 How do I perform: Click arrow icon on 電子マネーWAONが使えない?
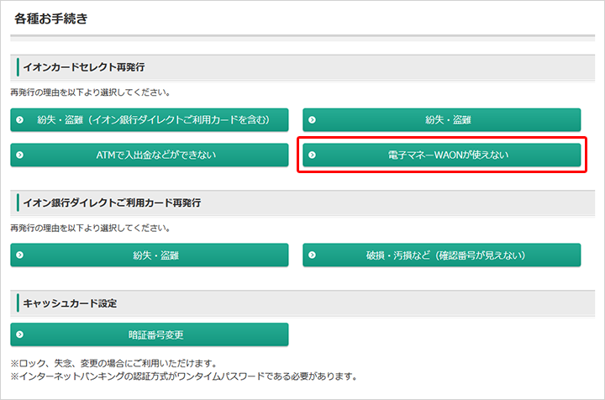click(312, 155)
